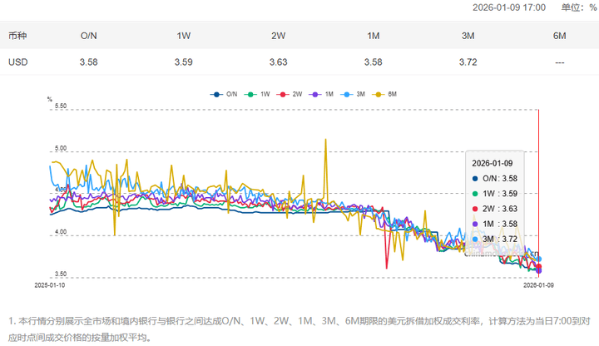Toggle the 1W series in chart legend

(x=258, y=95)
